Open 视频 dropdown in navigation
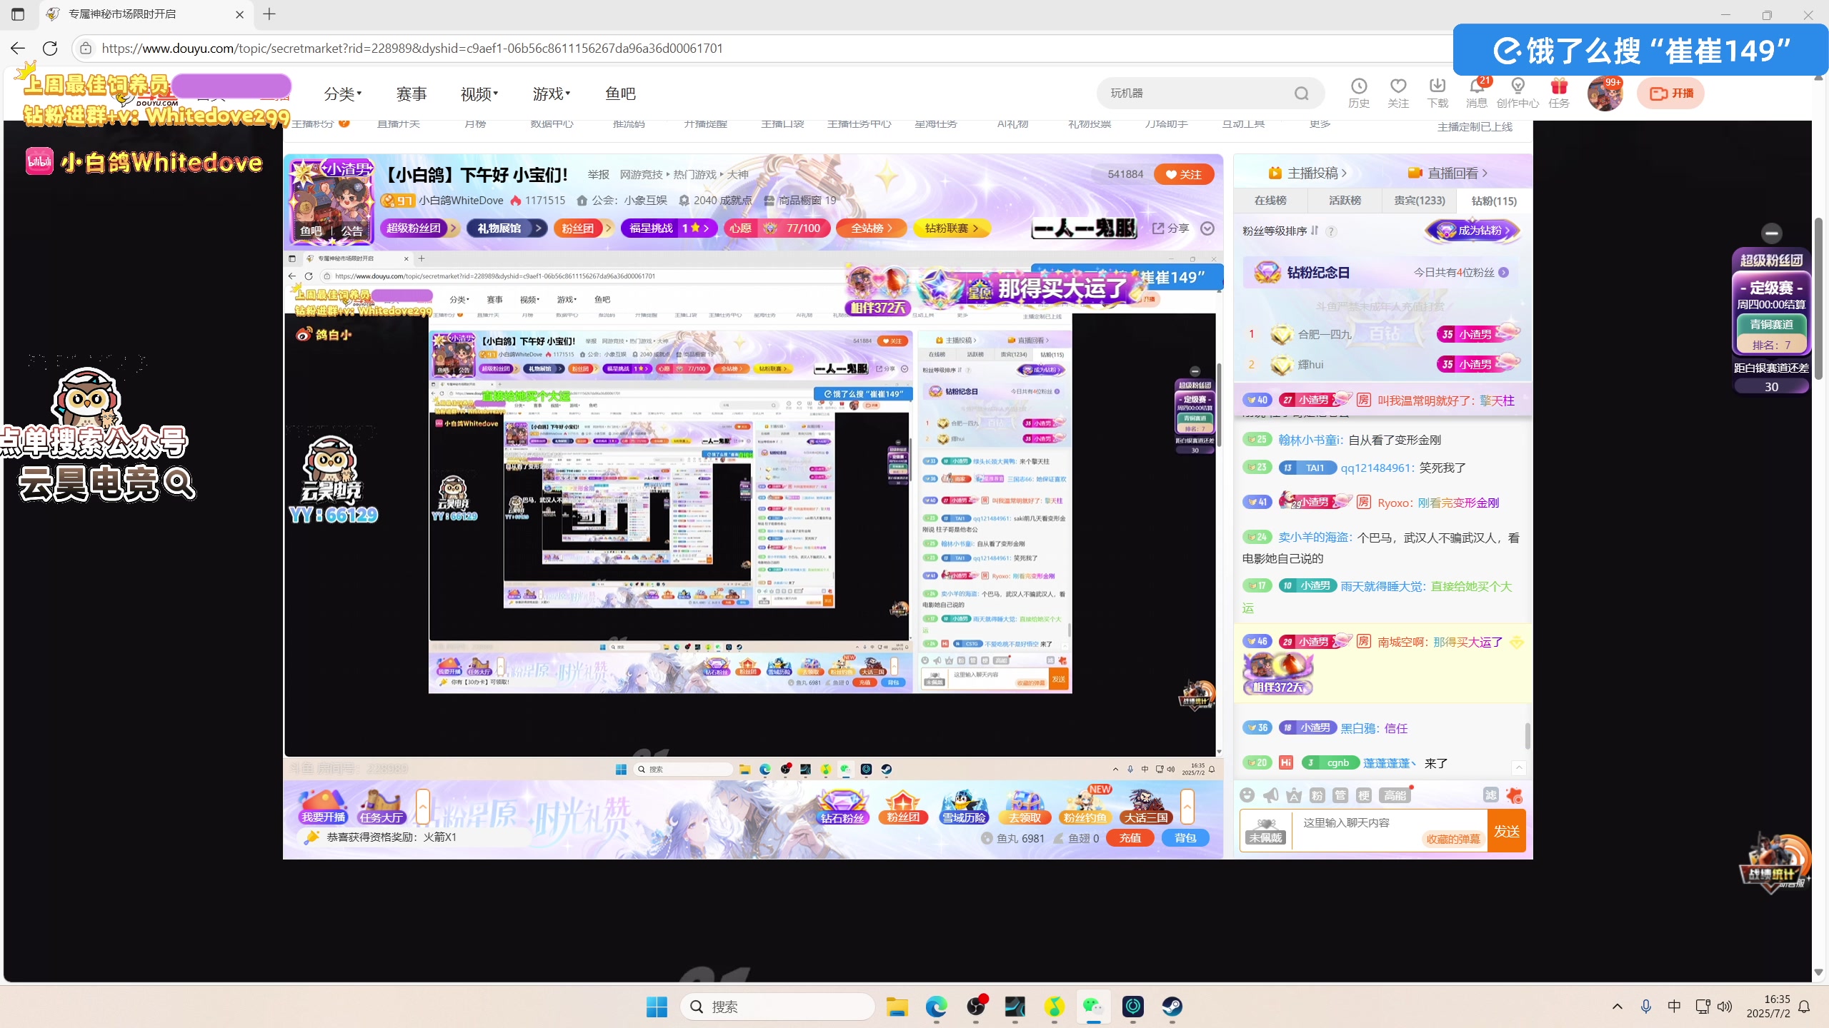Viewport: 1829px width, 1028px height. pos(479,94)
